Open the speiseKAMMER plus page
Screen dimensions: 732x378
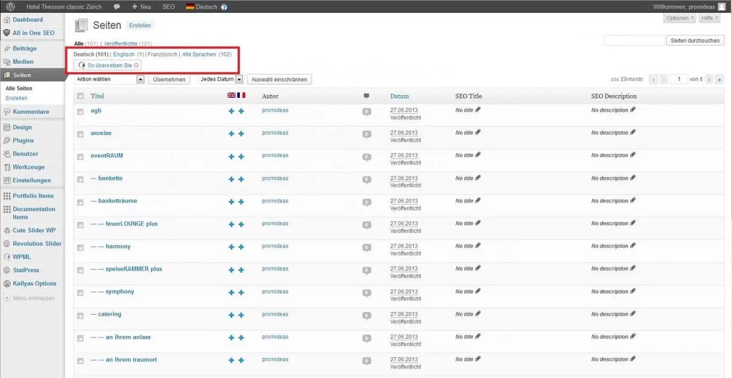(134, 269)
